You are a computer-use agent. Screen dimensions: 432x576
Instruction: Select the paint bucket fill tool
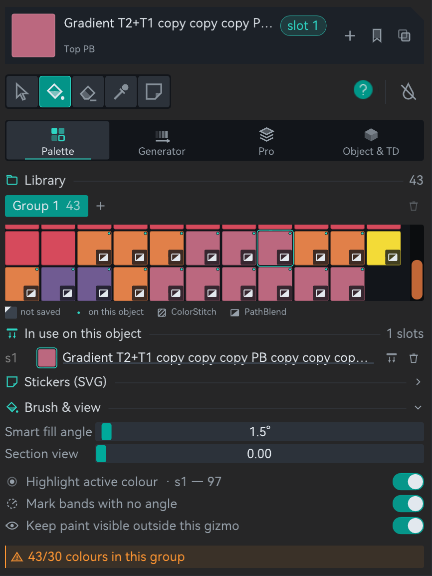[55, 92]
